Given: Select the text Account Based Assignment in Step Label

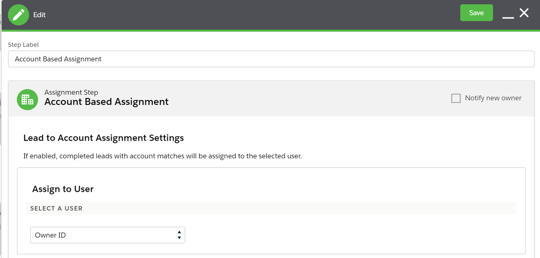Looking at the screenshot, I should [x=57, y=59].
